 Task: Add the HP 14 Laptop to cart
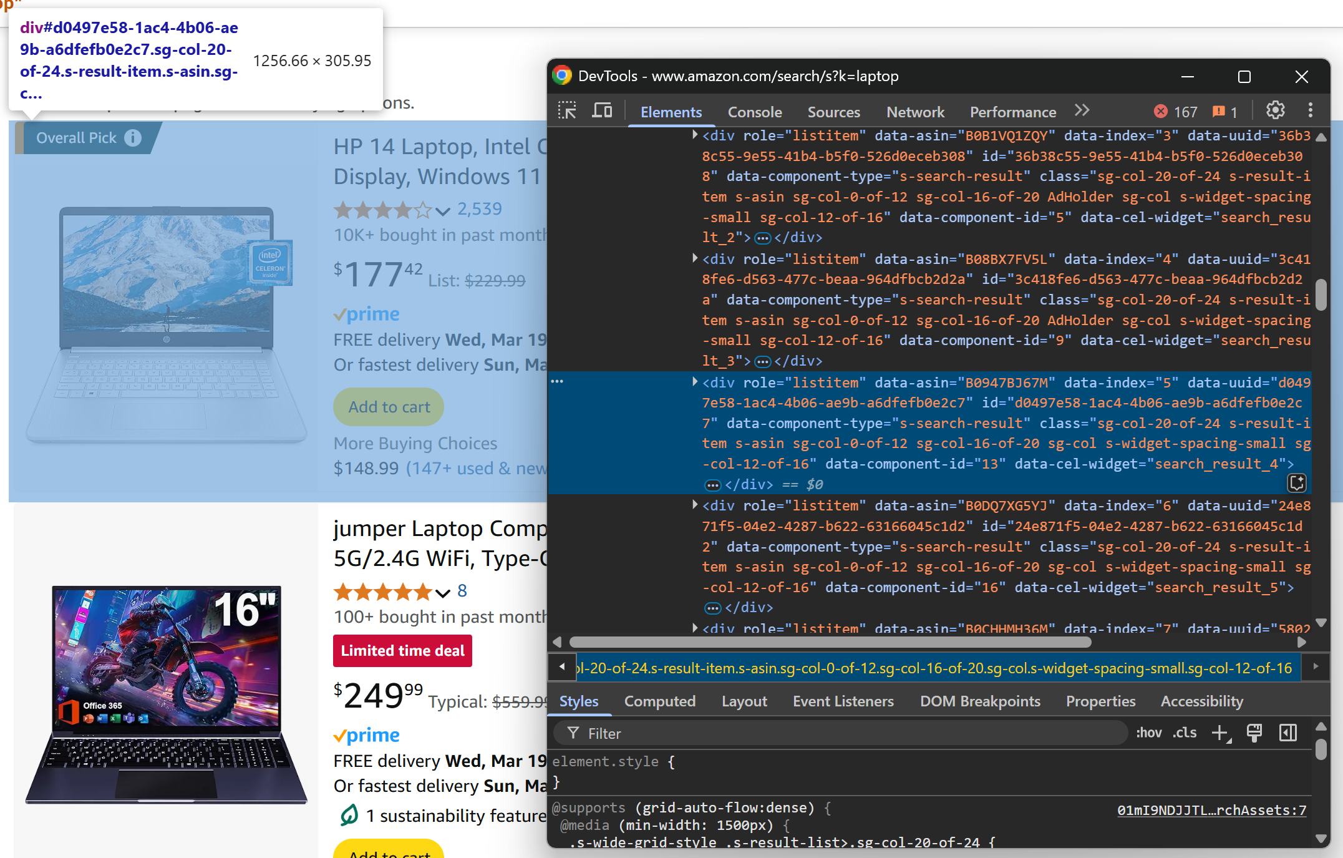coord(389,407)
